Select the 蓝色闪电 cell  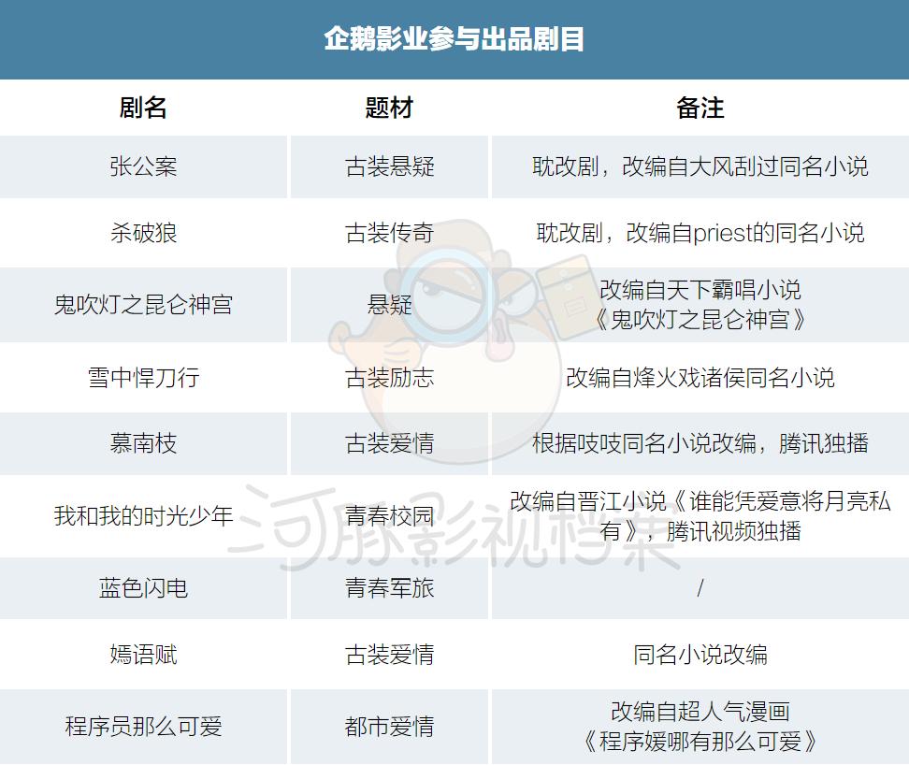(x=143, y=588)
